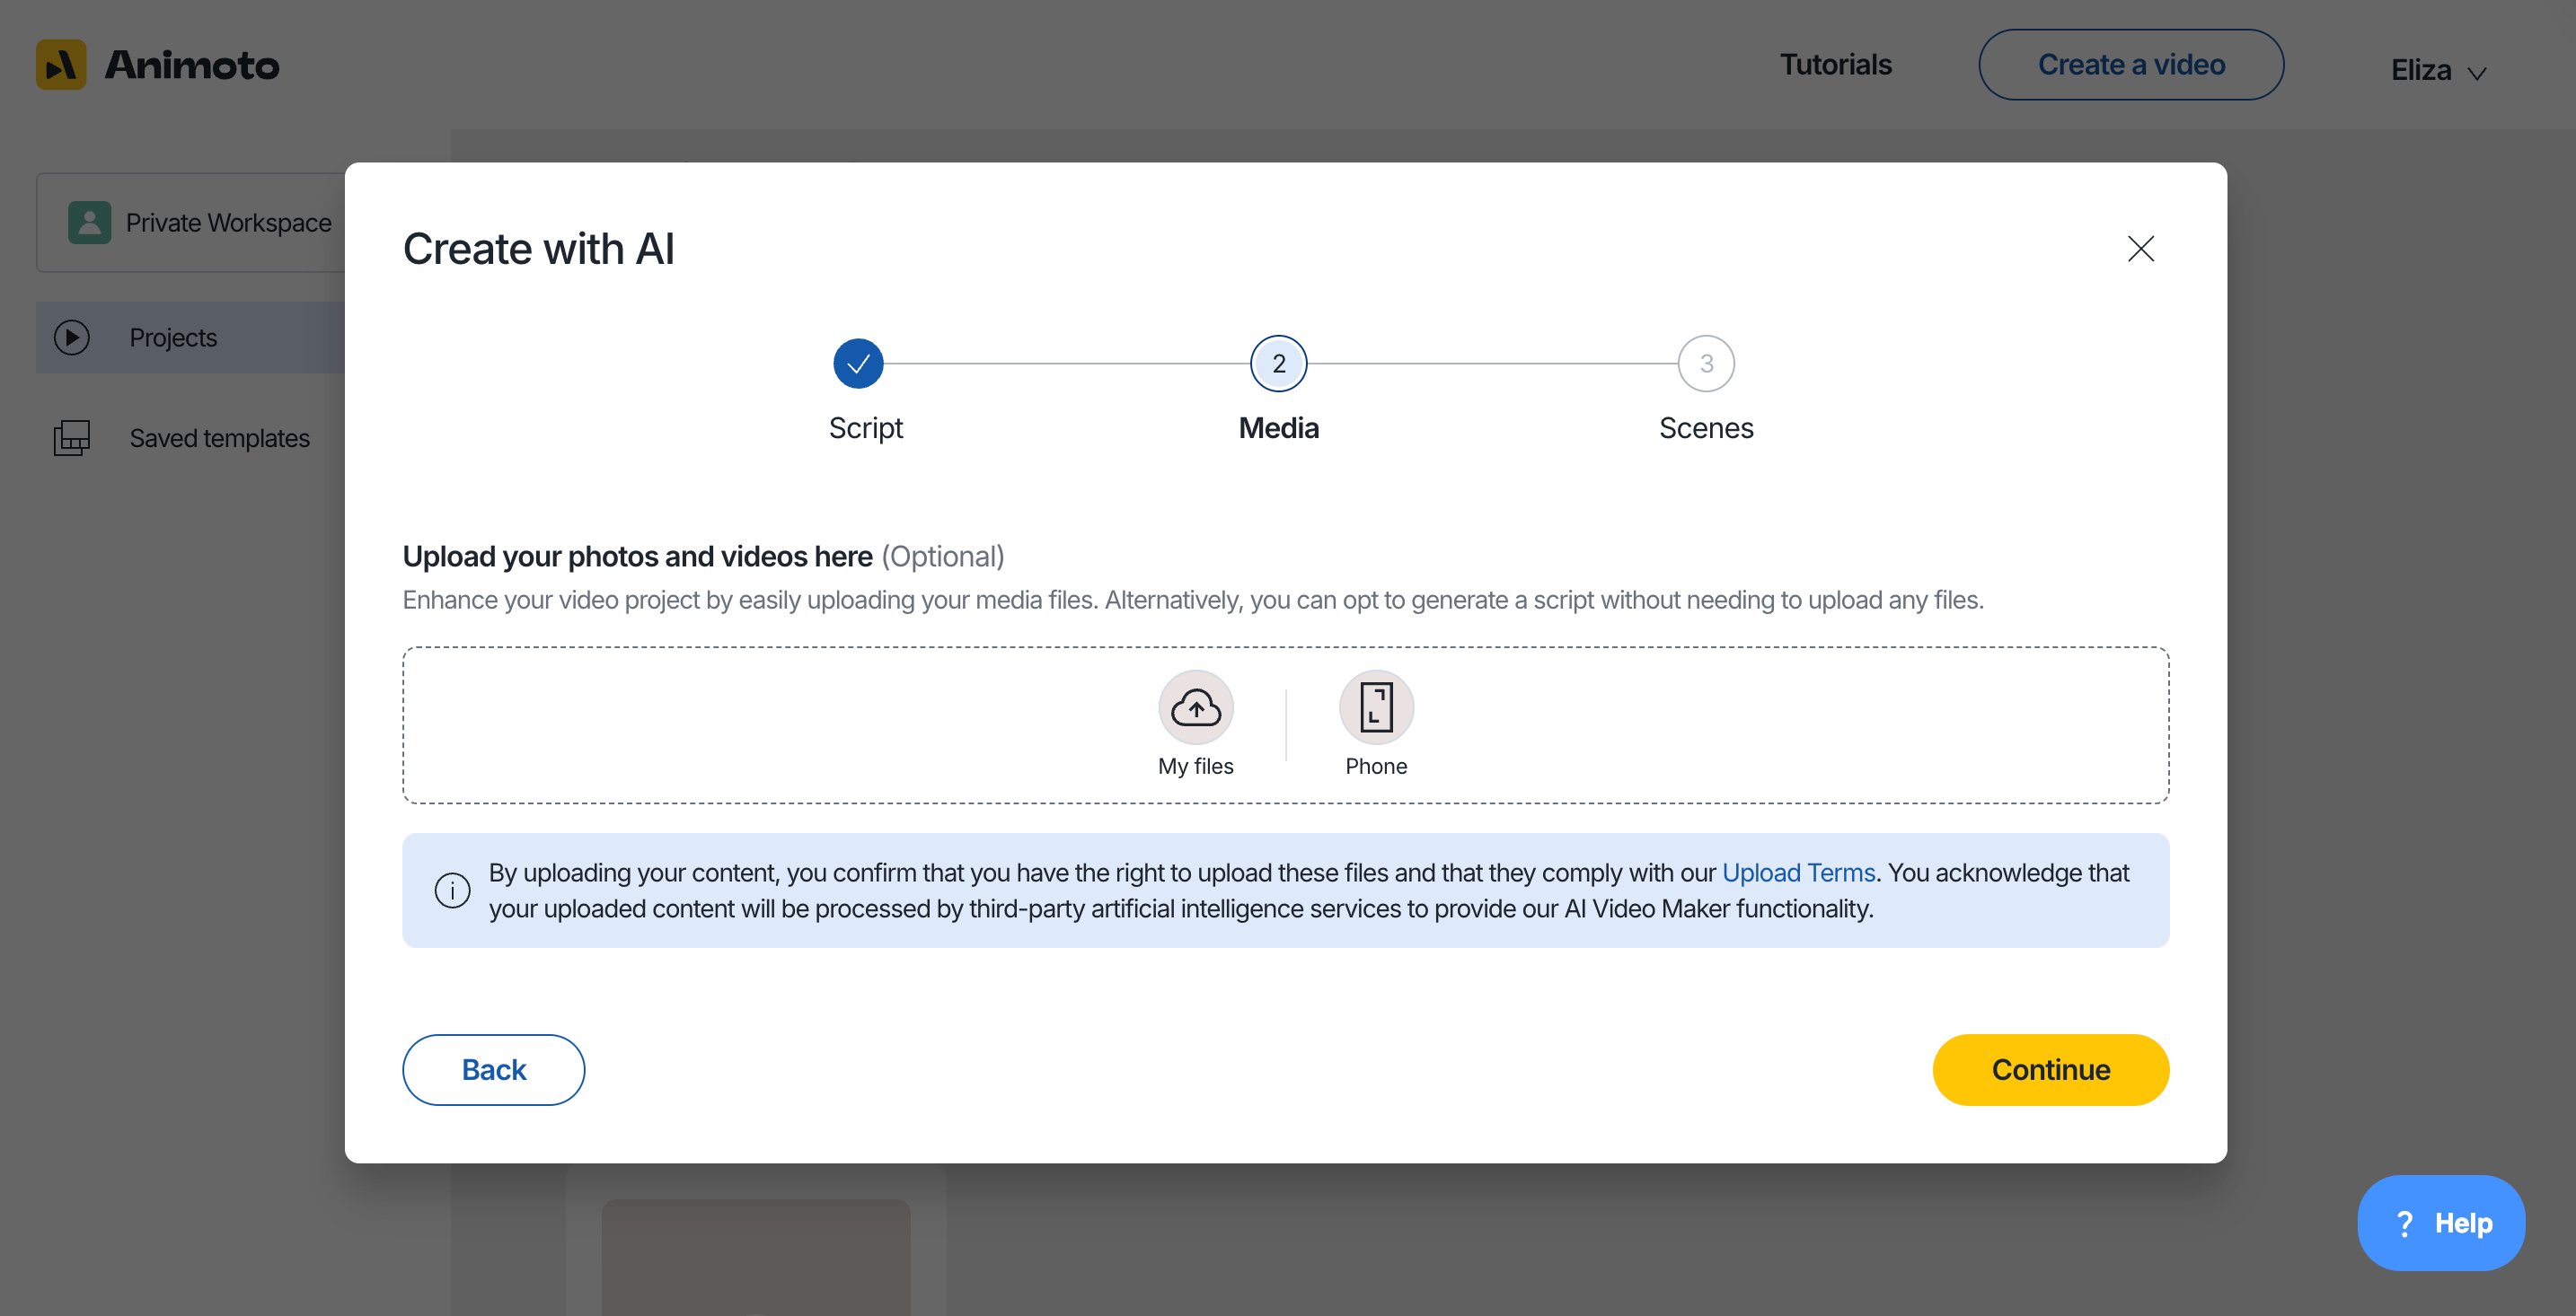Image resolution: width=2576 pixels, height=1316 pixels.
Task: Open the Upload Terms link
Action: tap(1798, 873)
